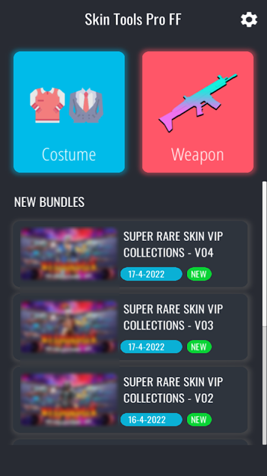Click the Skin Tools Pro FF title
The image size is (267, 476).
[x=133, y=20]
